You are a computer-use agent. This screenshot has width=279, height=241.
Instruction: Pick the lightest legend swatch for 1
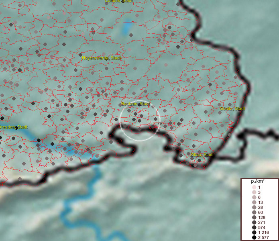coord(254,188)
